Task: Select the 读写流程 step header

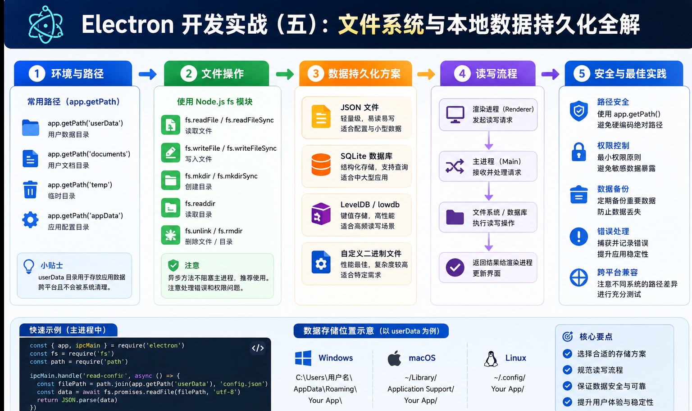Action: pos(487,73)
